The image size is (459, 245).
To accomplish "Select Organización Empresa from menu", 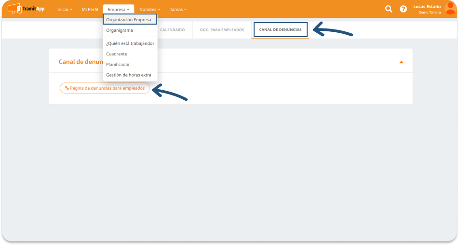I will click(129, 20).
